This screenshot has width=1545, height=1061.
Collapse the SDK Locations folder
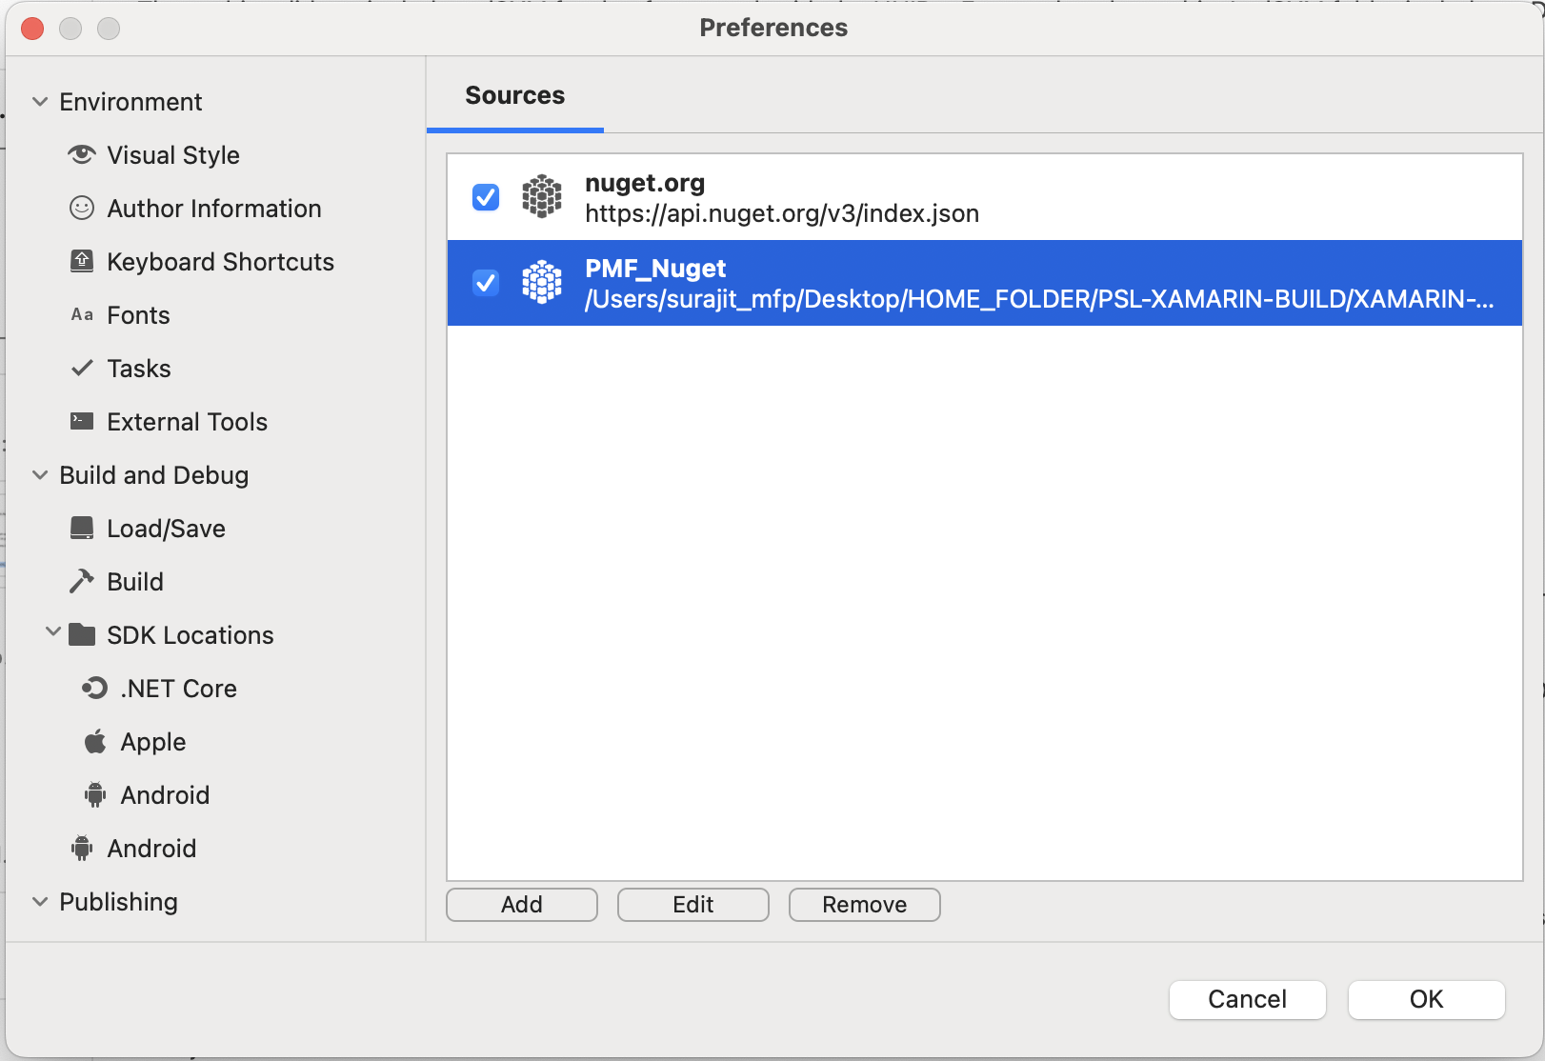[53, 632]
